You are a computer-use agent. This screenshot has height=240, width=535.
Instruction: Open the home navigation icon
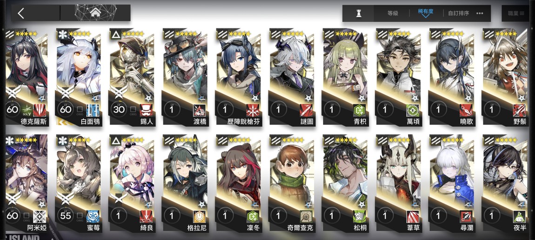[x=95, y=13]
